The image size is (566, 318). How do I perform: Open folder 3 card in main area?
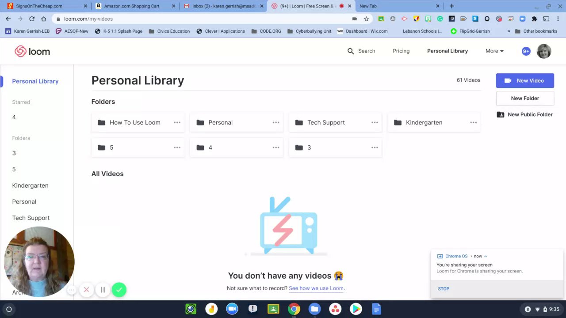(335, 148)
